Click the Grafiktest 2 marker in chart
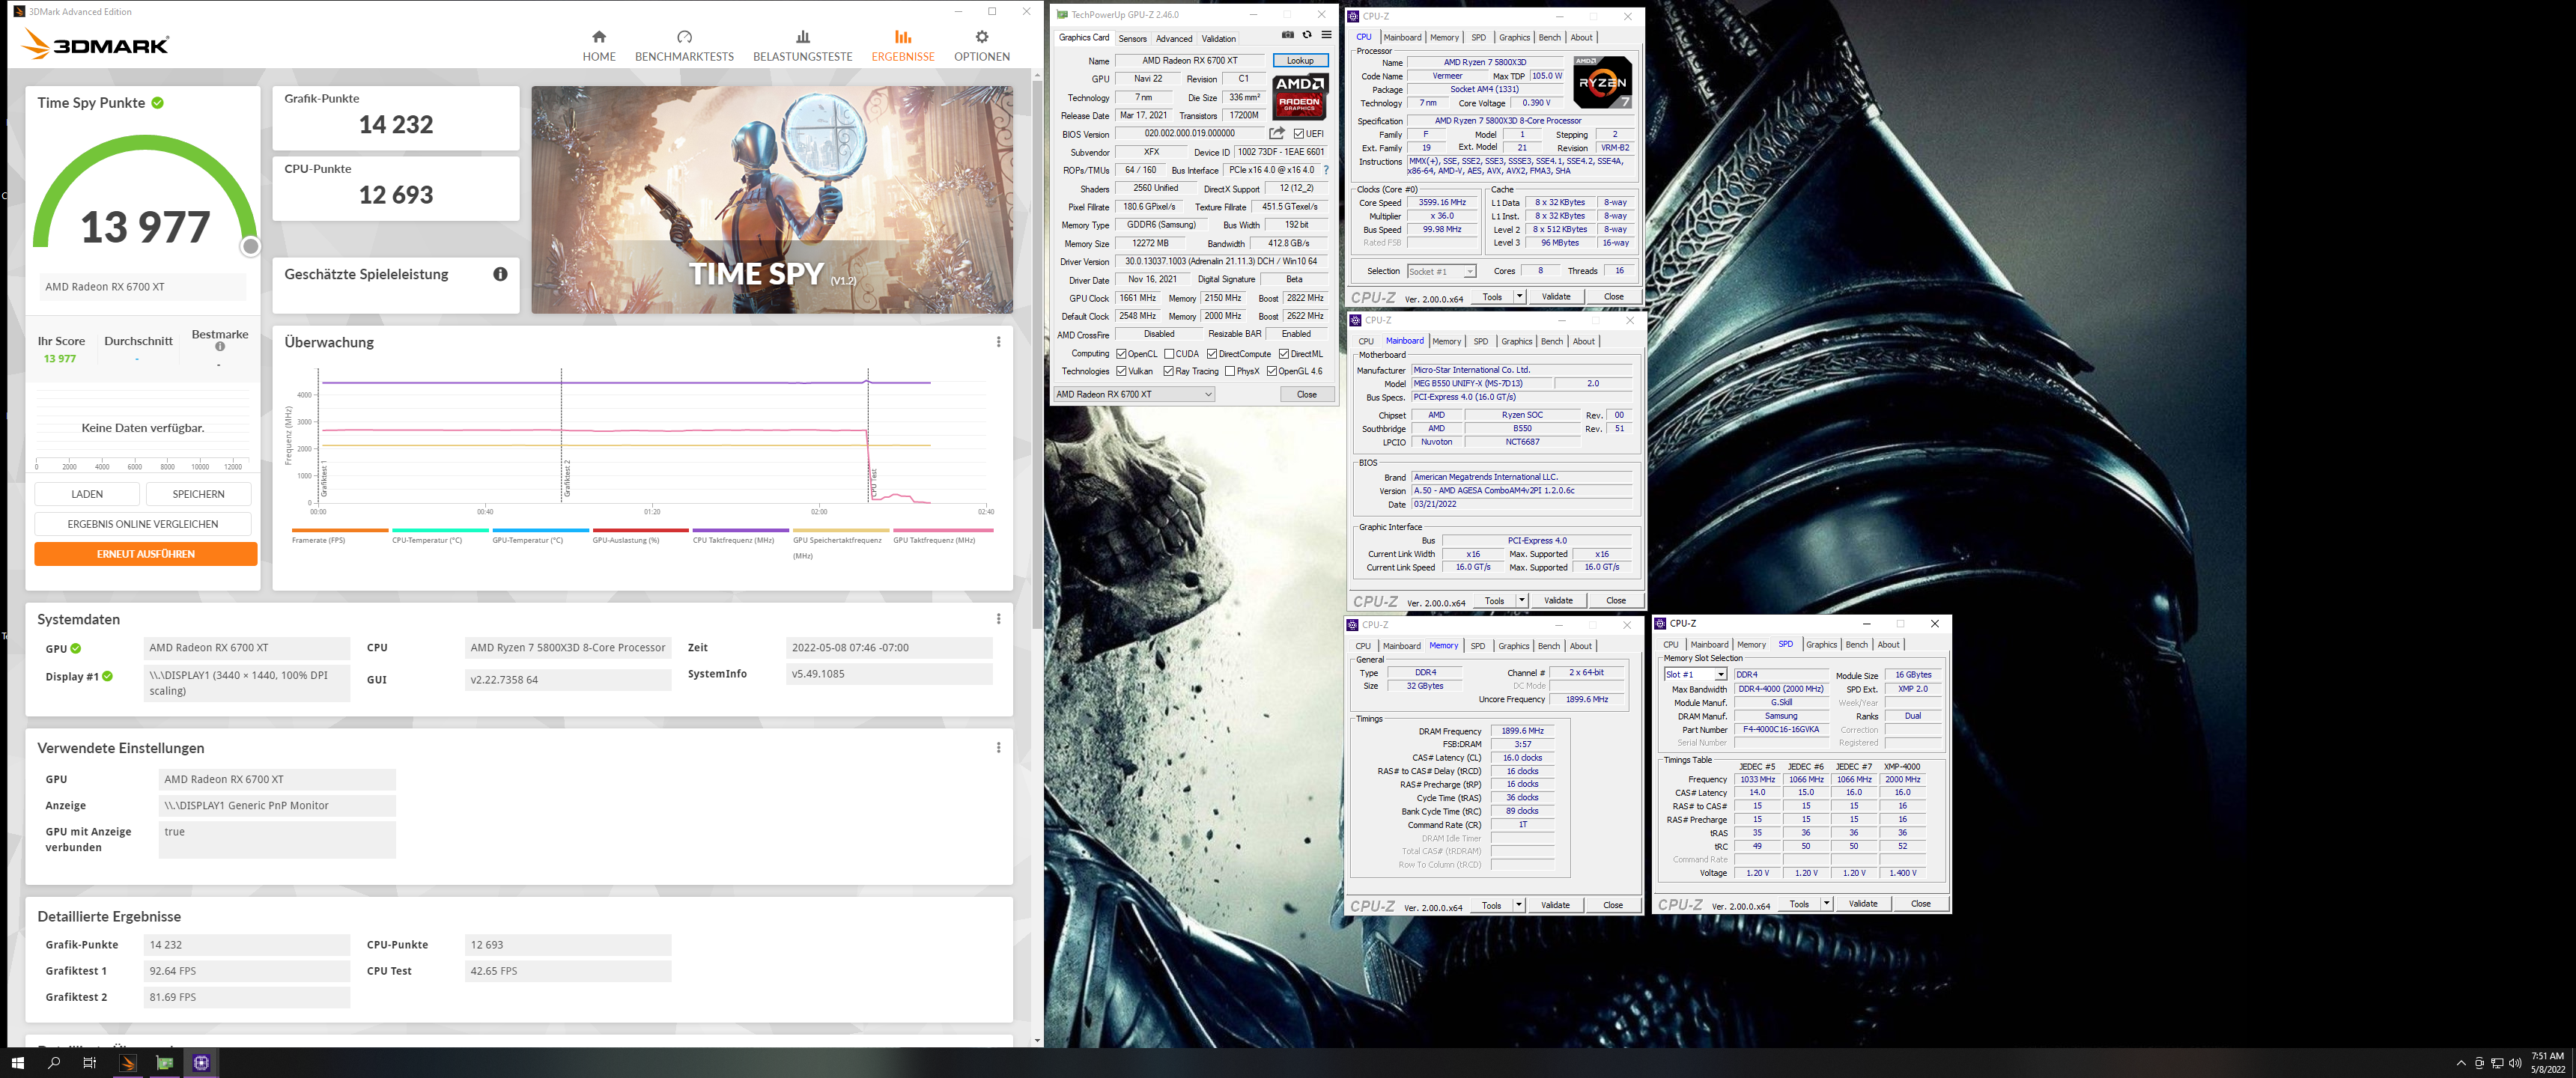This screenshot has width=2576, height=1078. pyautogui.click(x=566, y=478)
